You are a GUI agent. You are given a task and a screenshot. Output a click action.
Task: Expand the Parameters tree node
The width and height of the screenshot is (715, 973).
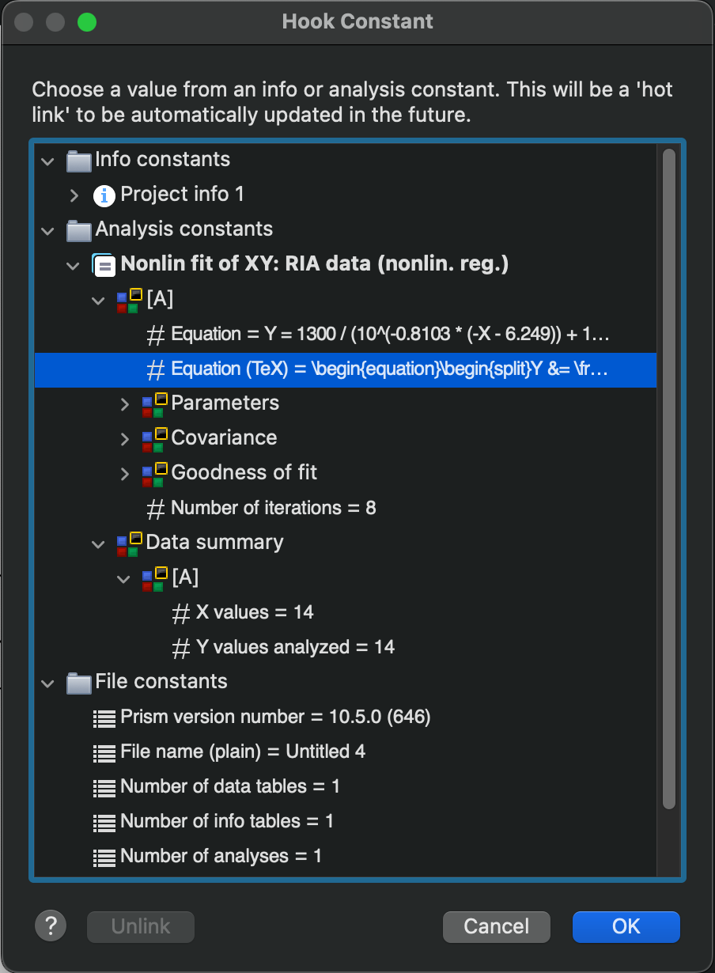pos(124,403)
